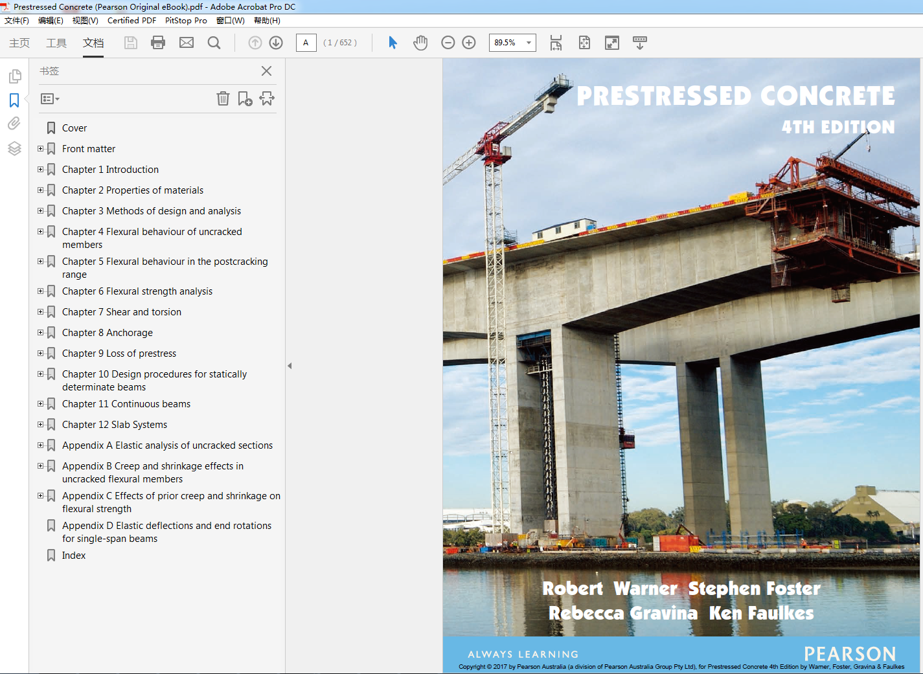Screen dimensions: 923x674
Task: Open the Bookmarks panel icon in sidebar
Action: pyautogui.click(x=14, y=100)
